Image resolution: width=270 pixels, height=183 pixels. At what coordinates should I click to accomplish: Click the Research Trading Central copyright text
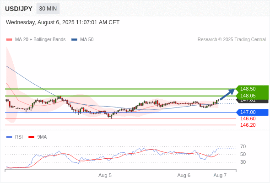pos(232,40)
